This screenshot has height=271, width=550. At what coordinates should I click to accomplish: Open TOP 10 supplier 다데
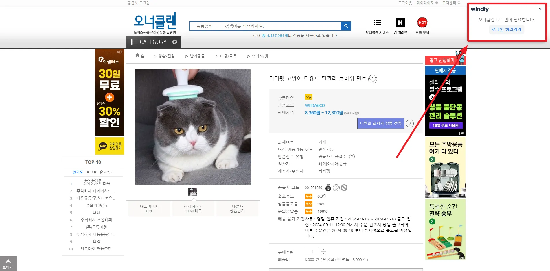[96, 213]
